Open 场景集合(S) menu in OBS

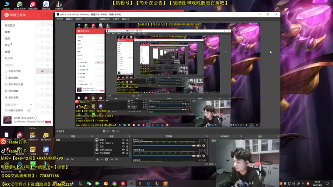(104, 19)
